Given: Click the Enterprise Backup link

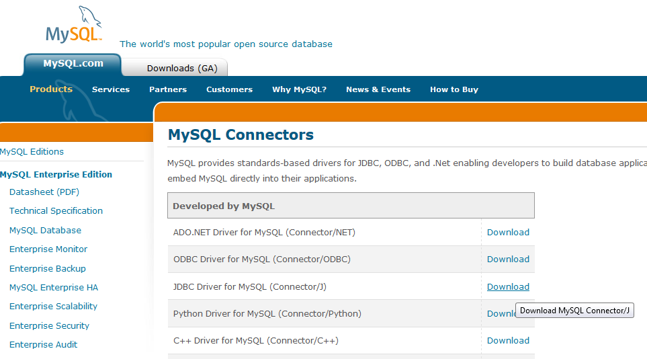Looking at the screenshot, I should (48, 269).
